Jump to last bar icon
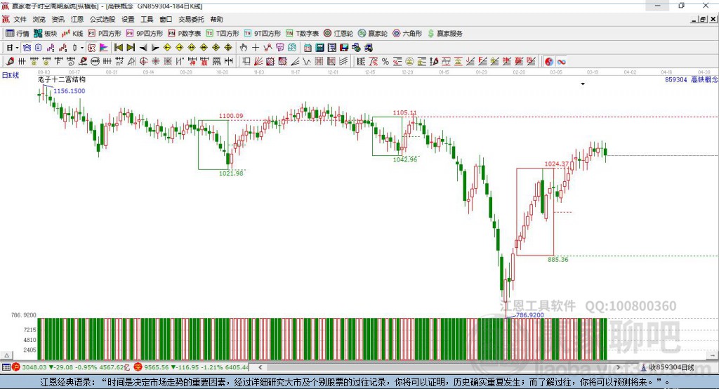This screenshot has height=389, width=719. coord(131,48)
